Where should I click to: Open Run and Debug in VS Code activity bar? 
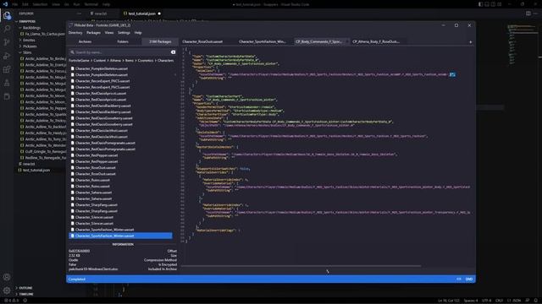coord(7,56)
